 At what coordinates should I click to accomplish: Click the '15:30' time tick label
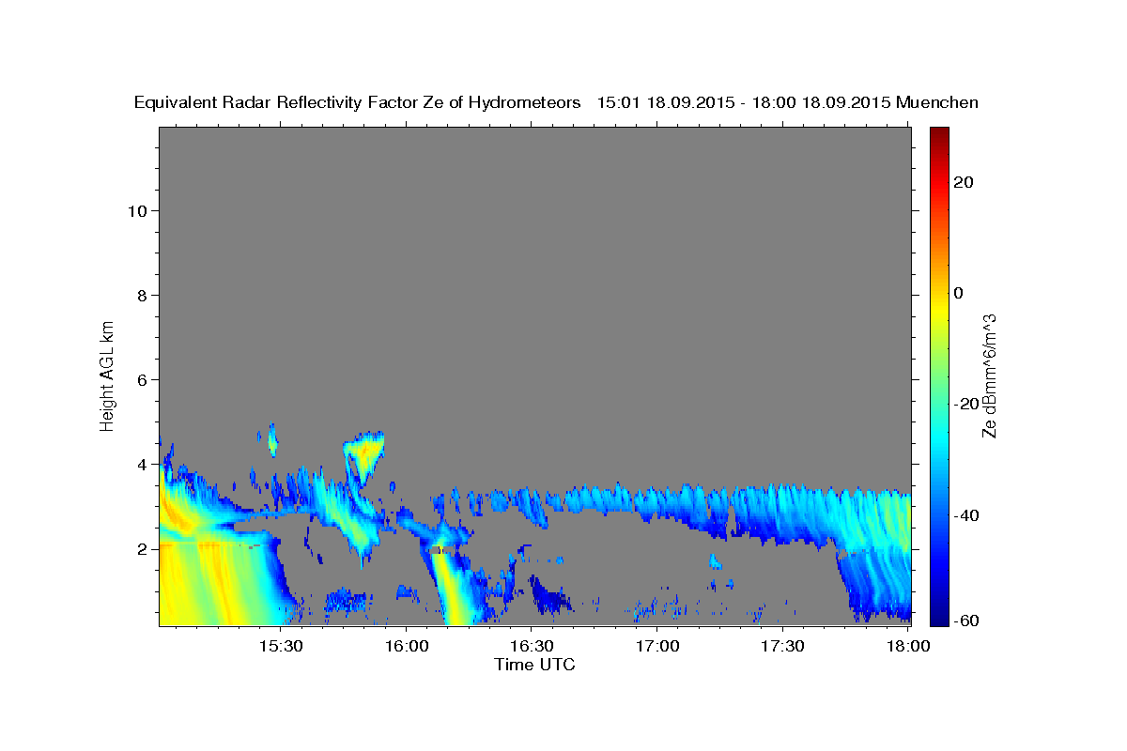(280, 647)
